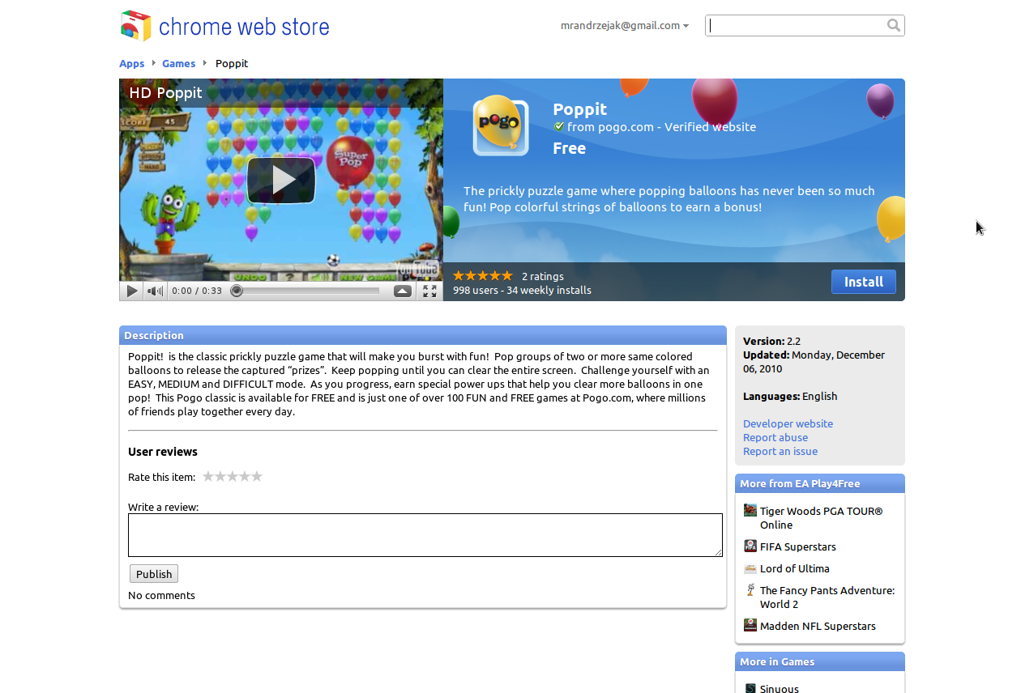Open the Developer website link
The image size is (1021, 693).
click(x=788, y=423)
